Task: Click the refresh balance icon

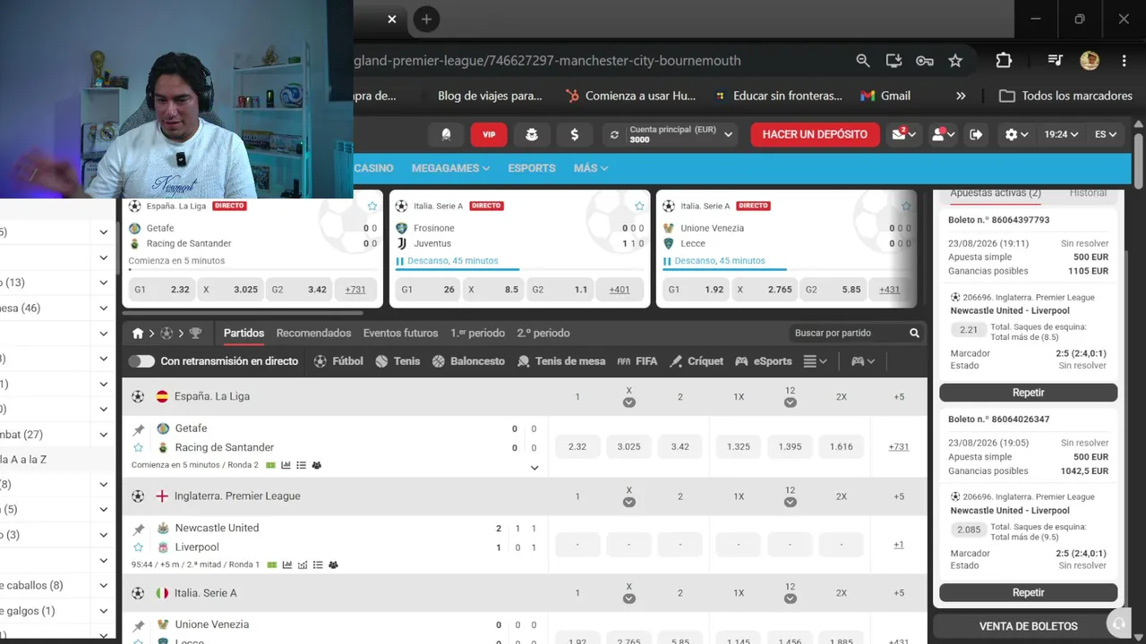Action: 614,134
